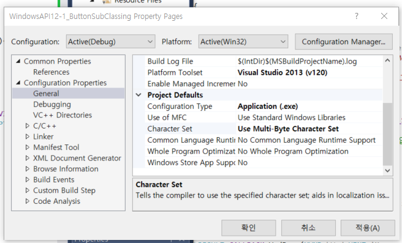Select the Code Analysis label
Viewport: 402px width, 243px height.
56,201
